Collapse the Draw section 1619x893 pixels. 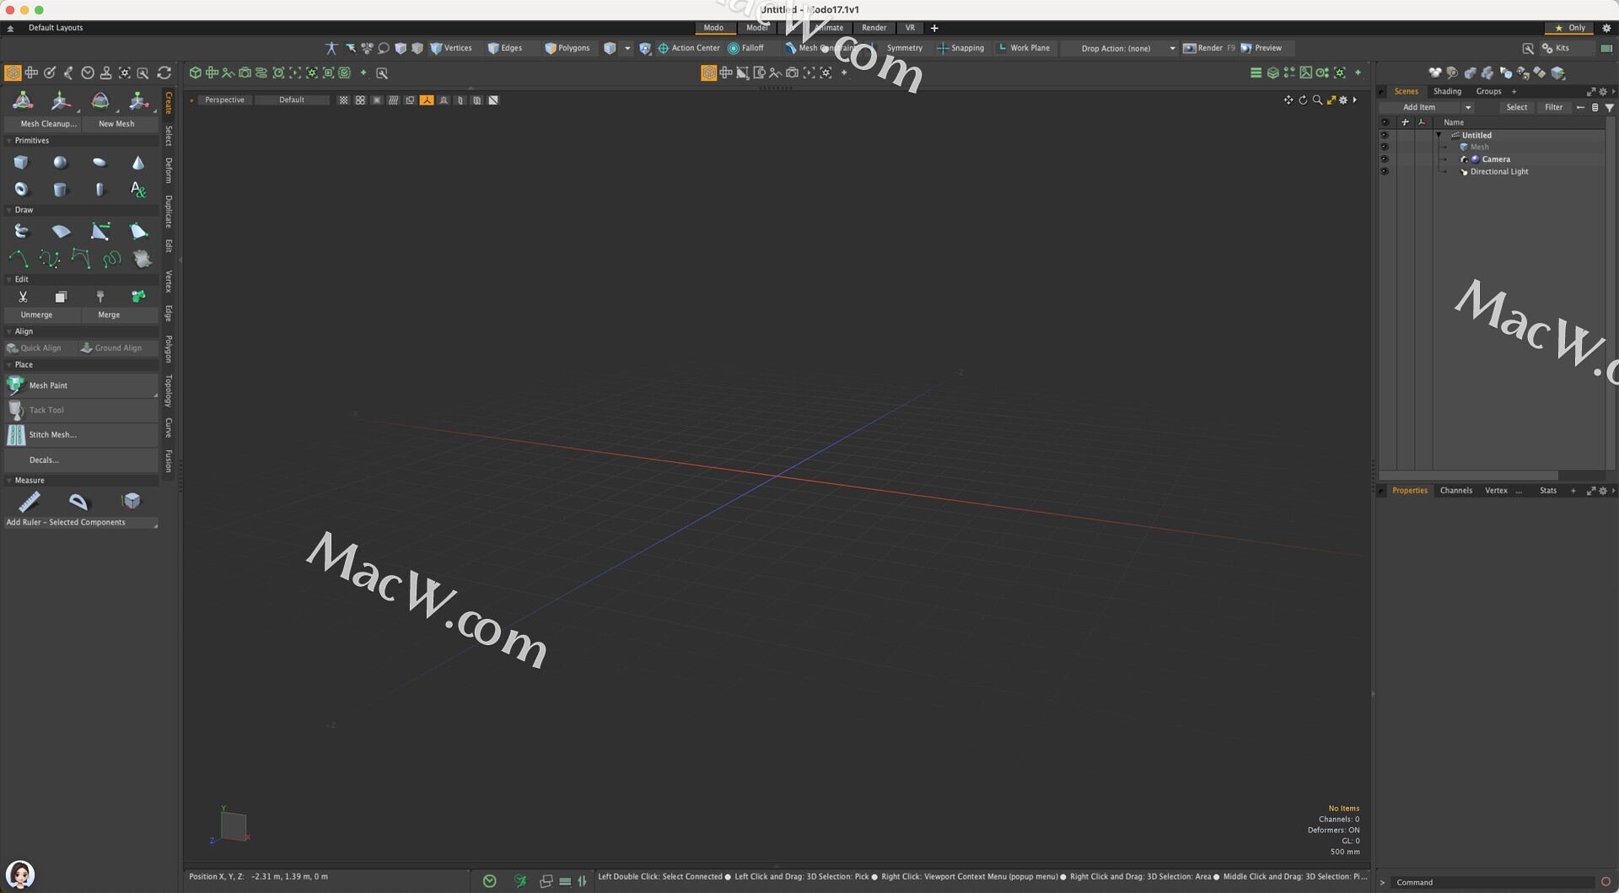click(x=9, y=210)
